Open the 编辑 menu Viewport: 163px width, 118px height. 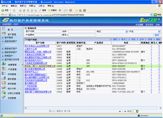[14, 6]
